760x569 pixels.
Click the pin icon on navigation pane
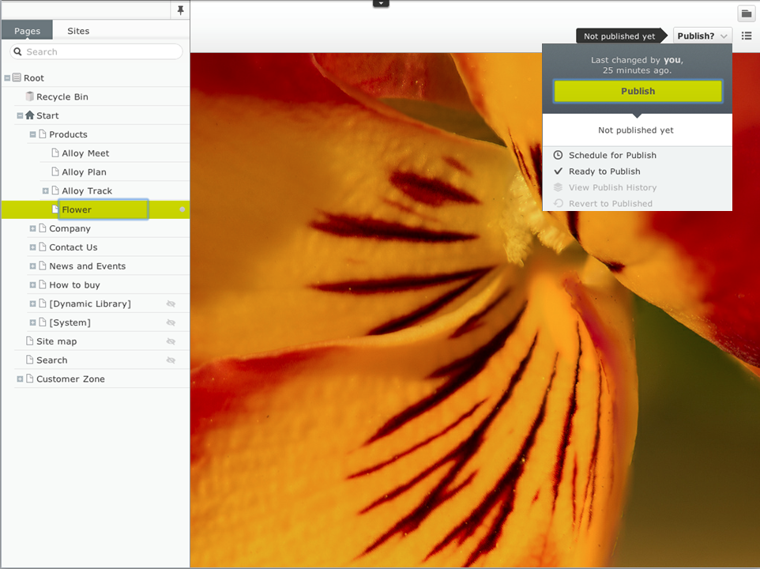point(181,10)
